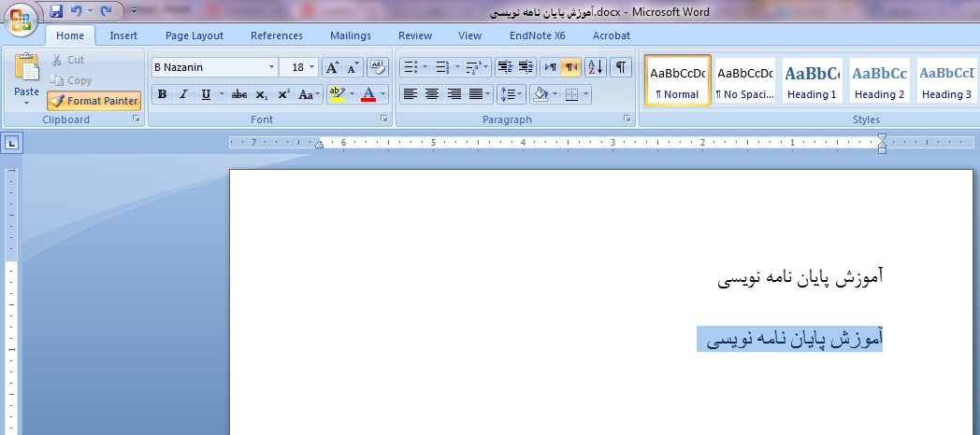
Task: Apply strikethrough to the selected text
Action: click(239, 94)
